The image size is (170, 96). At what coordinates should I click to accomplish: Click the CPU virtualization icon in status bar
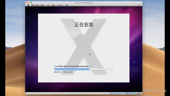click(x=130, y=93)
